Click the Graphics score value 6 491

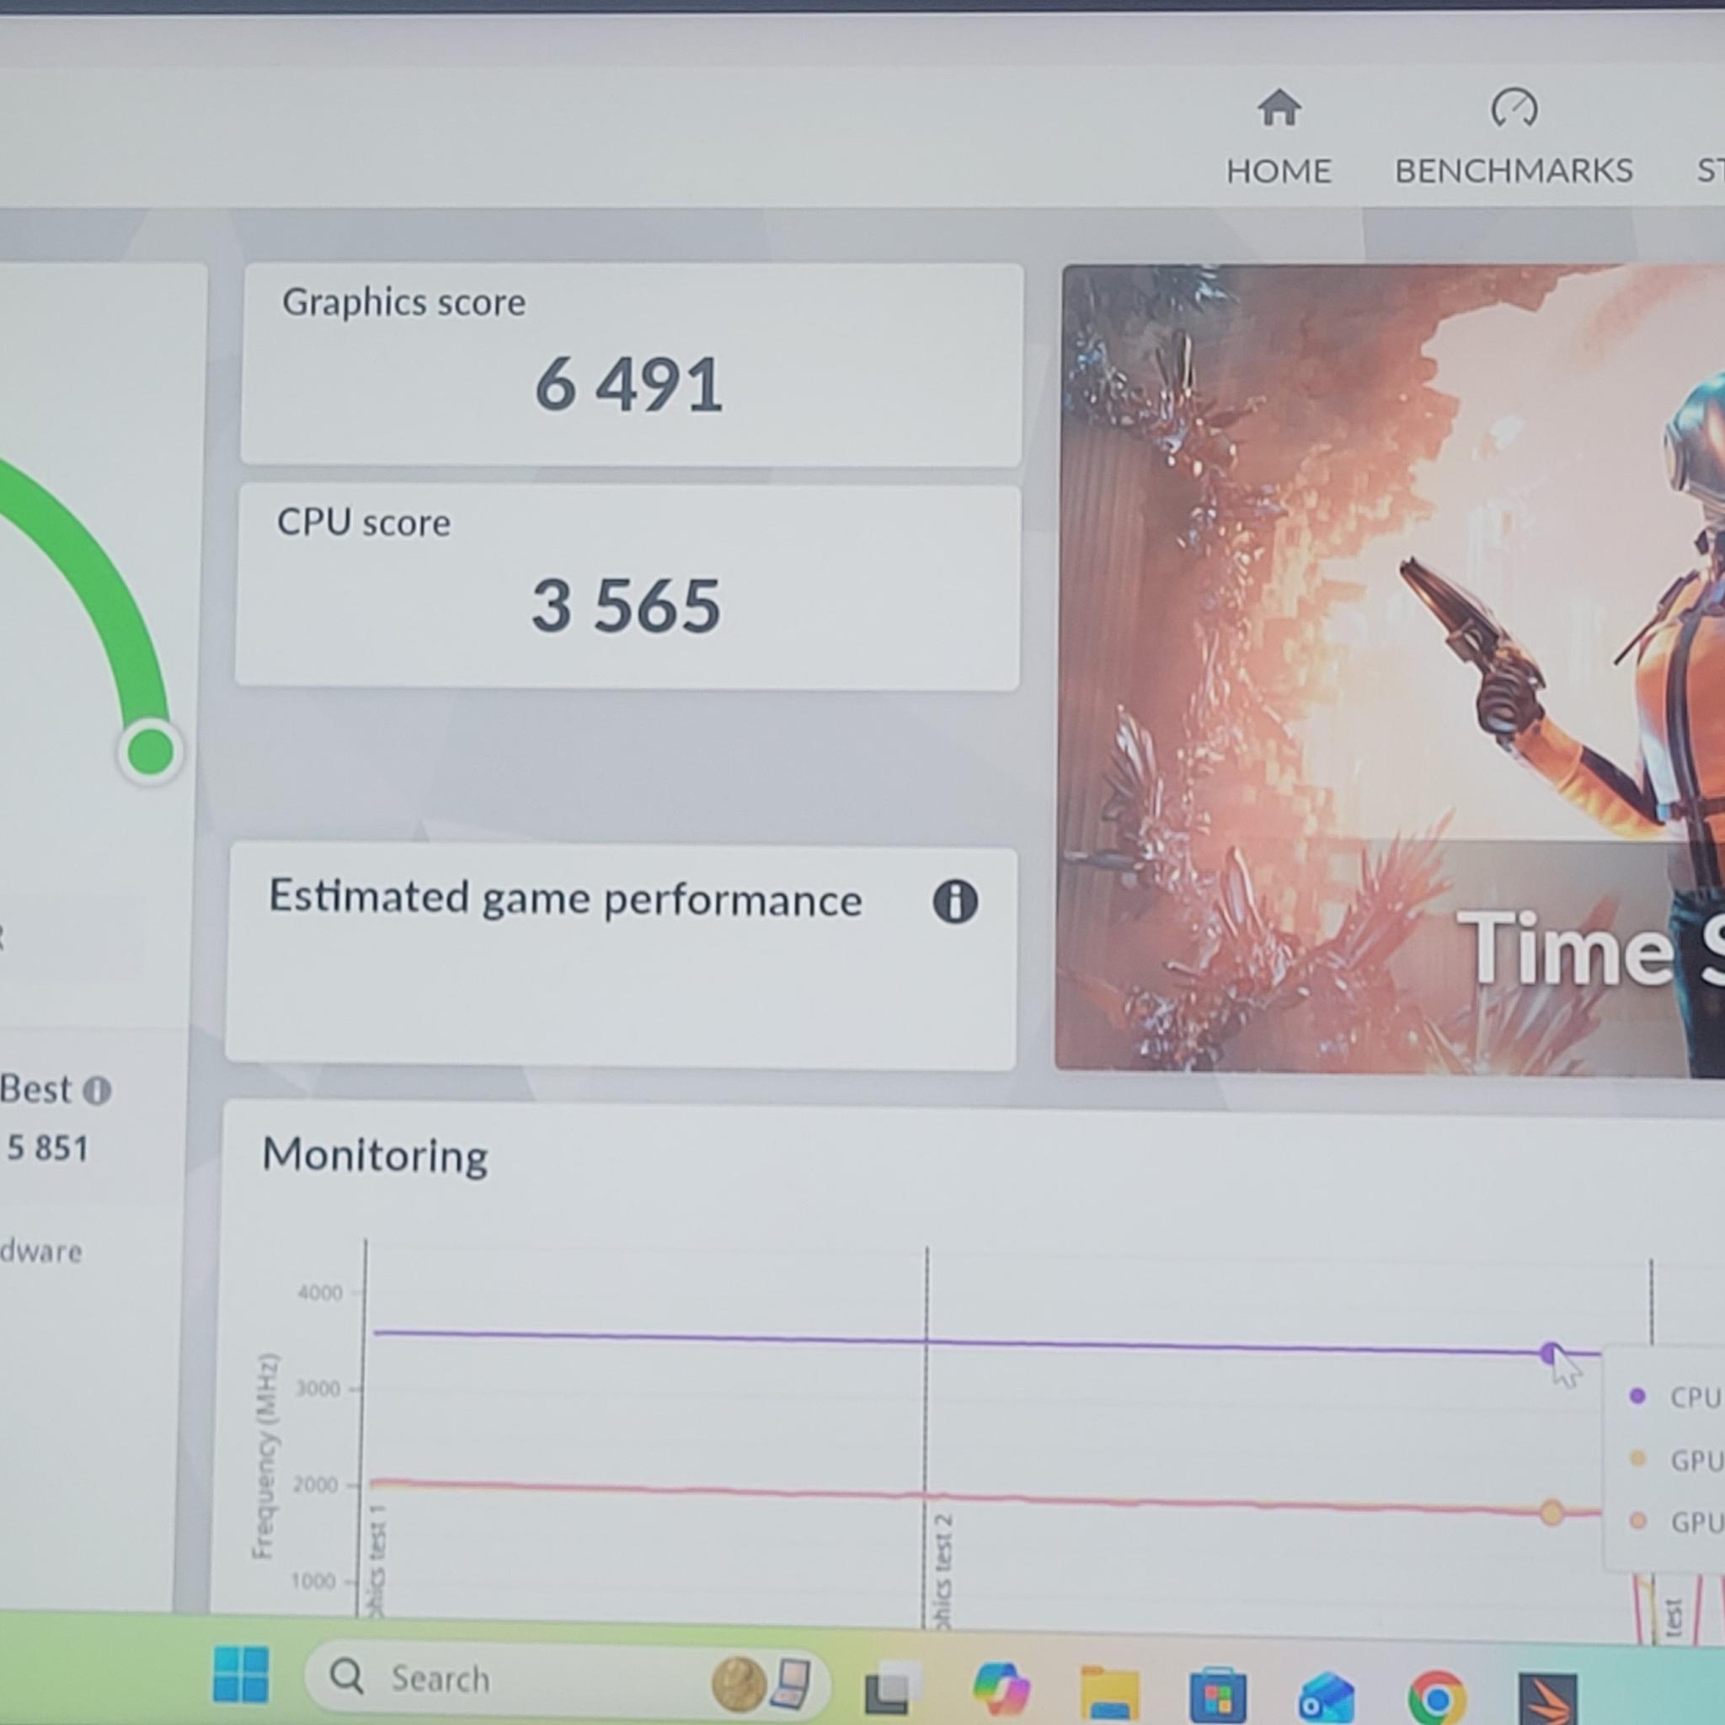tap(628, 385)
